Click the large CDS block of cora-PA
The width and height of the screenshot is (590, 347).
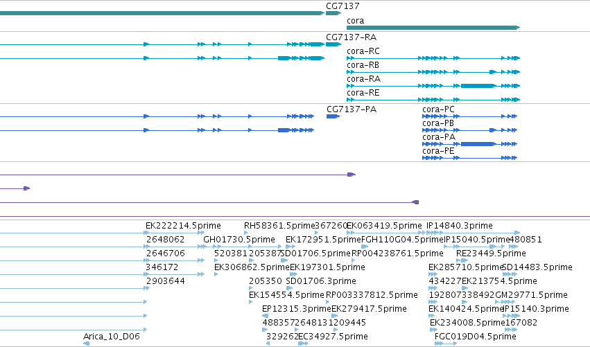[x=478, y=144]
